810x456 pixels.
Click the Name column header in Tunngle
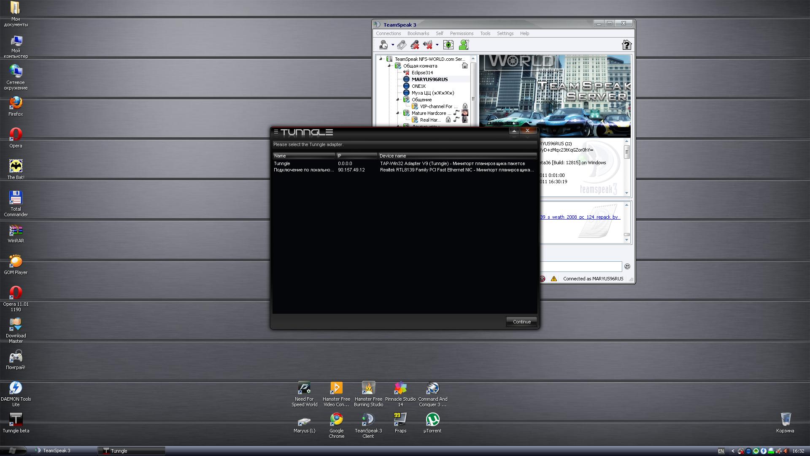(x=304, y=156)
